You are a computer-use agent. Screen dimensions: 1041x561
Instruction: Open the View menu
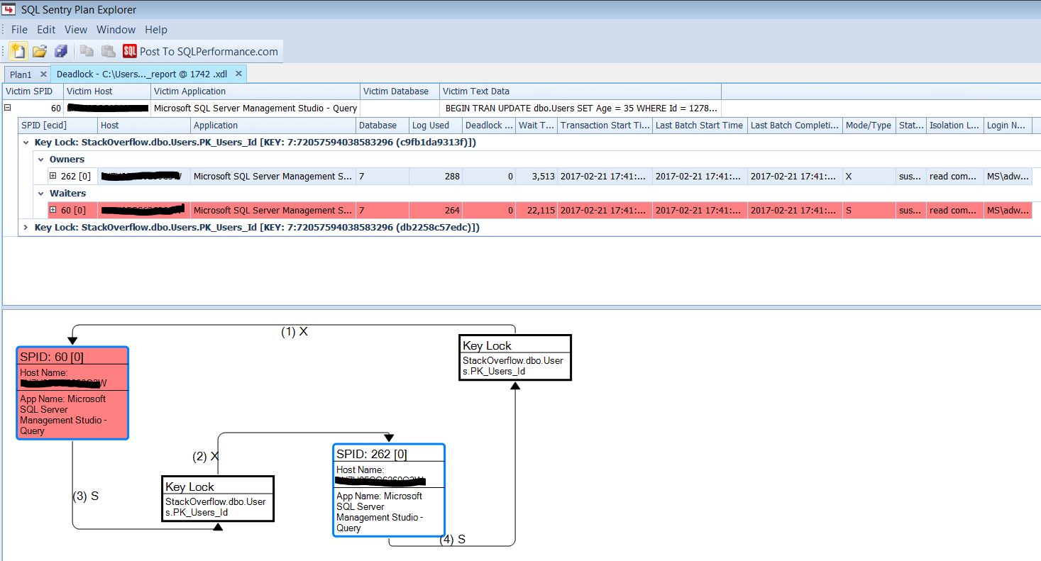[x=76, y=30]
